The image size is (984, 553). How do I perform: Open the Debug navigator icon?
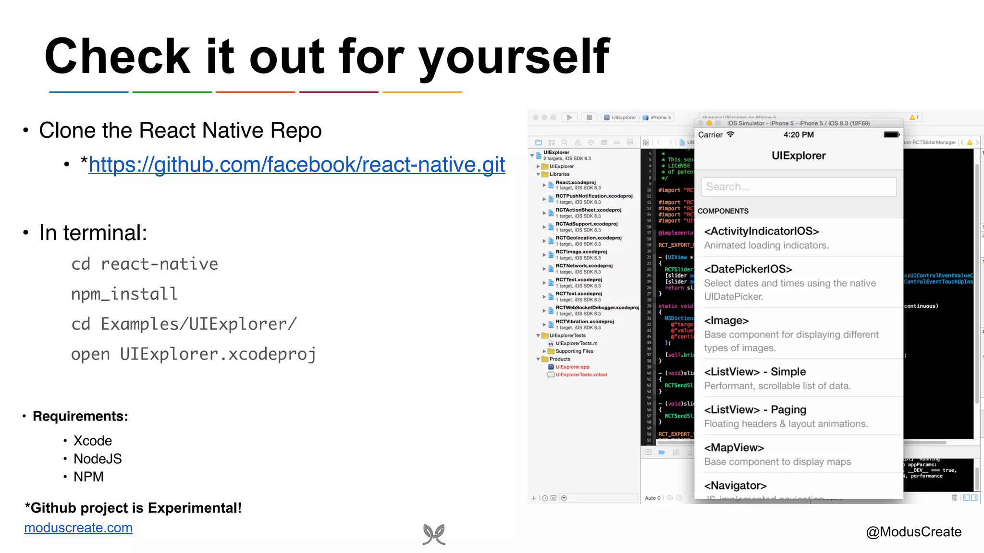click(604, 143)
